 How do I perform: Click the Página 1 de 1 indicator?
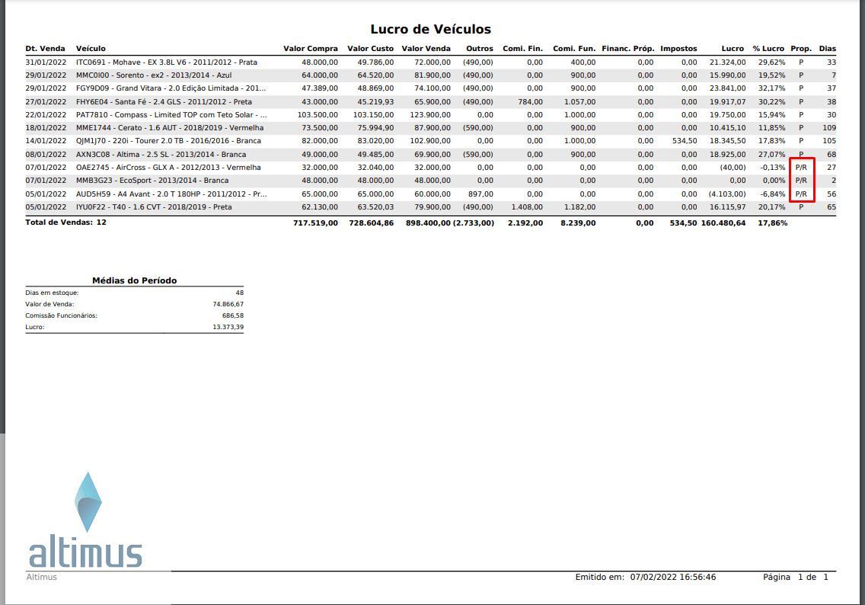(x=795, y=577)
